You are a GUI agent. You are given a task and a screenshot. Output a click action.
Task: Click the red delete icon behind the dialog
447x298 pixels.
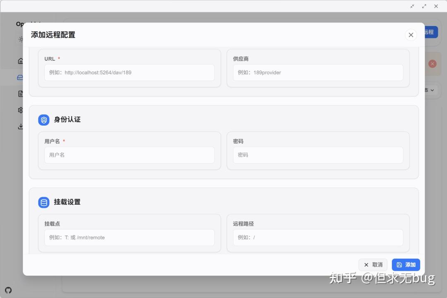432,64
